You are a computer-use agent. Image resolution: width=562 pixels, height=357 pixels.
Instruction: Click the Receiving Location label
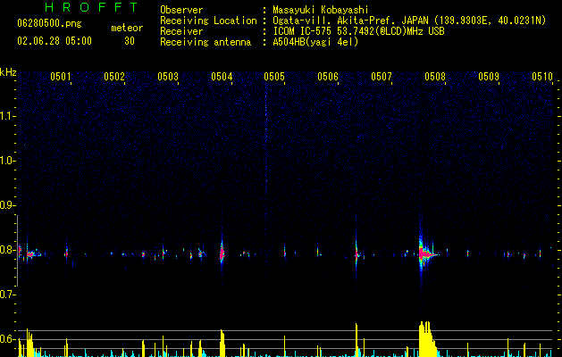208,21
